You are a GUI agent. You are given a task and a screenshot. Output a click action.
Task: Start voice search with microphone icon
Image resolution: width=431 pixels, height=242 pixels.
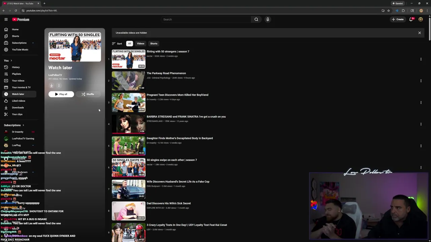[268, 19]
